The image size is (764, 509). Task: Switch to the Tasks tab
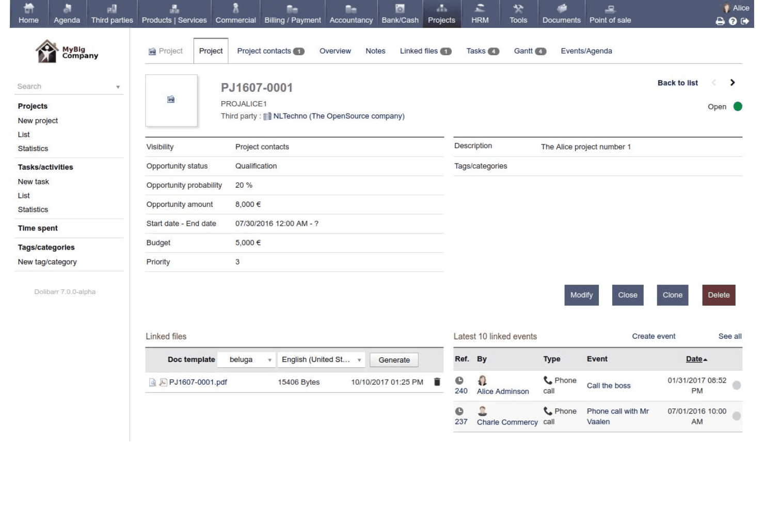click(x=482, y=51)
